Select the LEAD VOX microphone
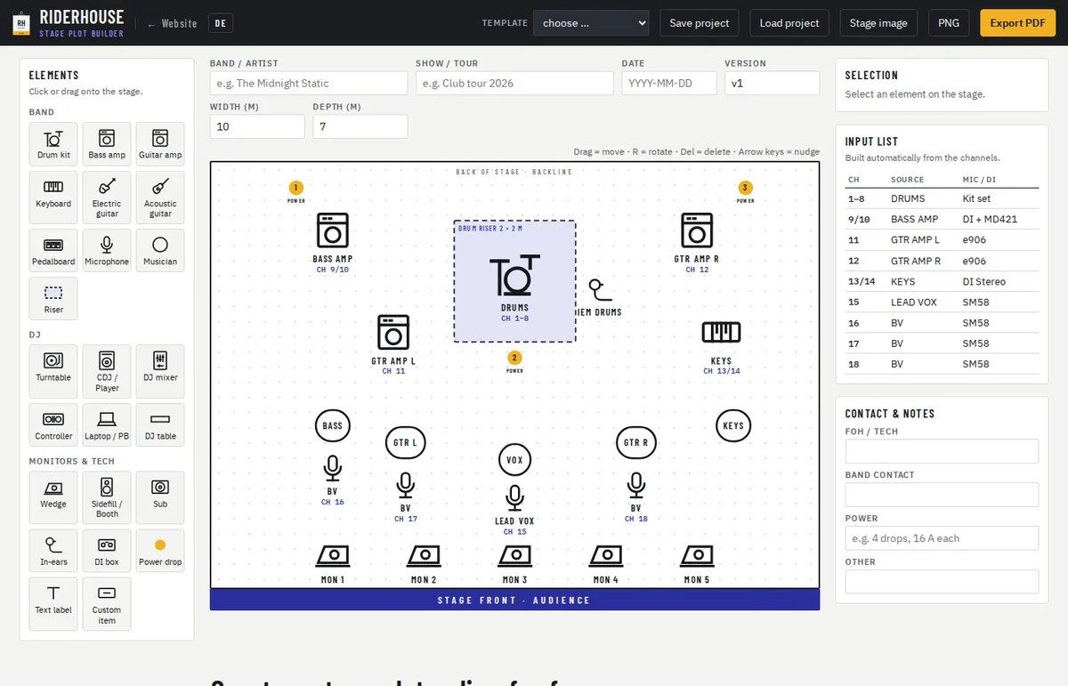1068x686 pixels. pos(514,498)
